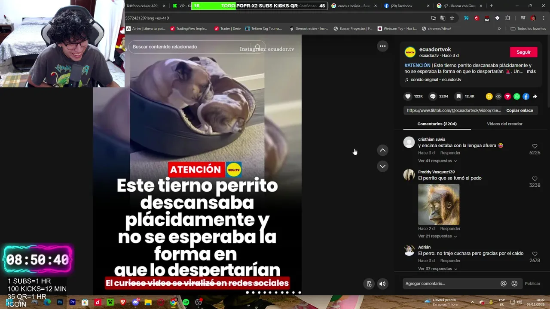This screenshot has width=550, height=309.
Task: Like the TikTok video with the heart icon
Action: 408,97
